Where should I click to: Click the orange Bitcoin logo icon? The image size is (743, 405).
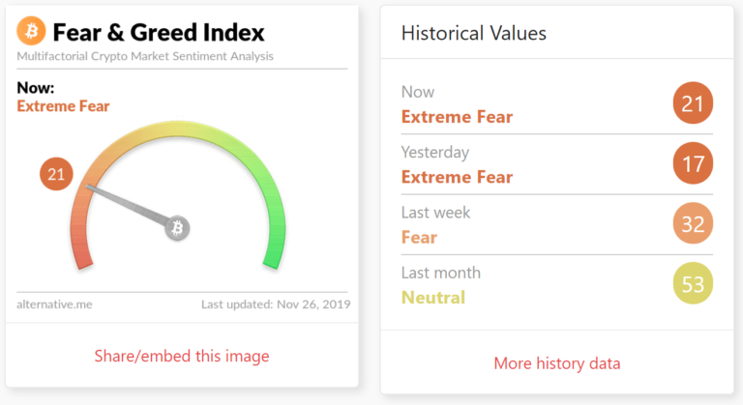tap(31, 31)
